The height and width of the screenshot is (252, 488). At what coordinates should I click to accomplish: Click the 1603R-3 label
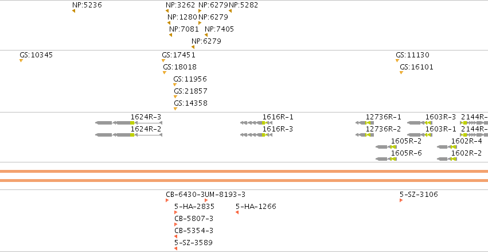coord(441,117)
